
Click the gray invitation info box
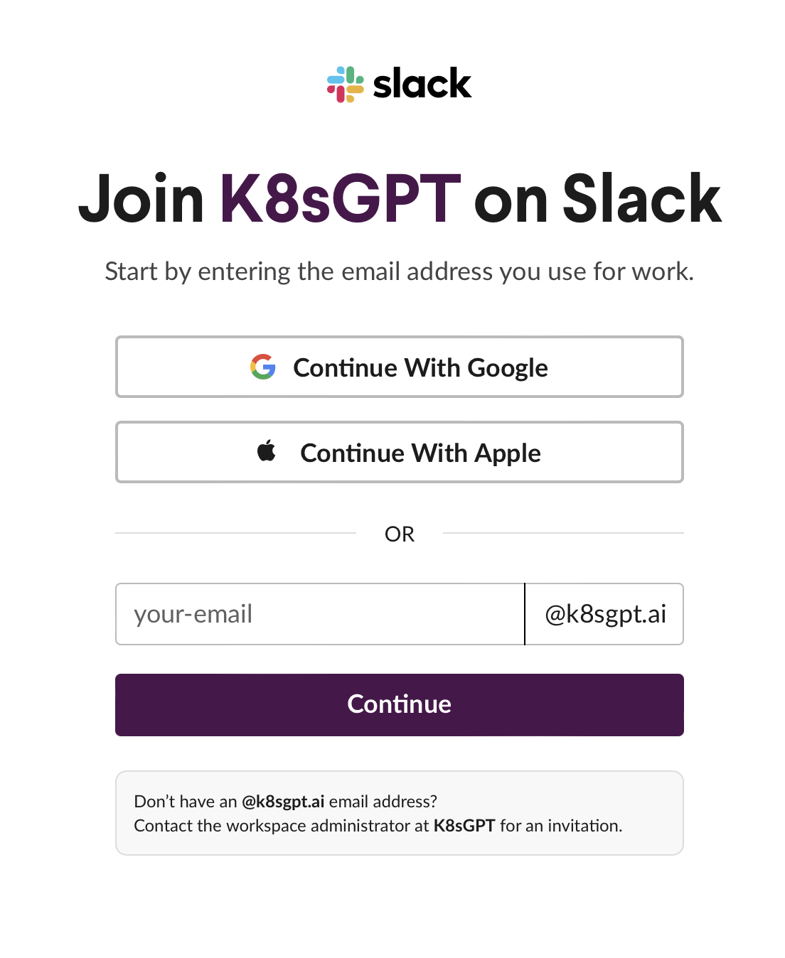tap(399, 812)
